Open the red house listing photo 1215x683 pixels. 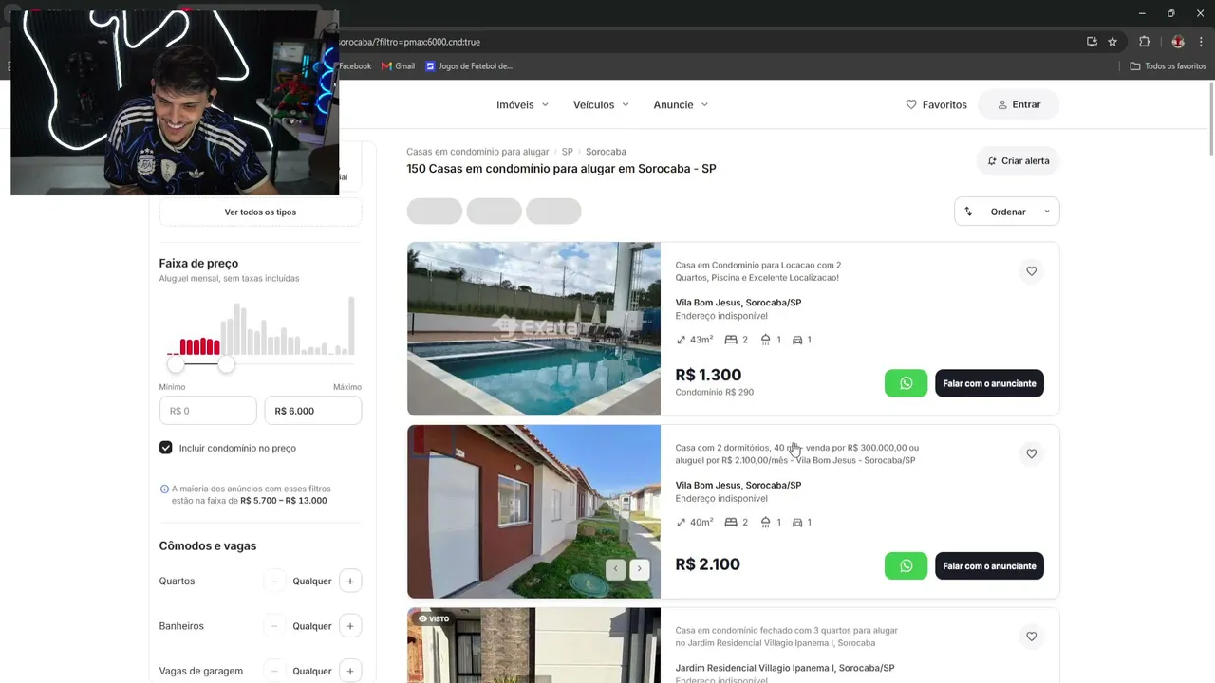[533, 511]
